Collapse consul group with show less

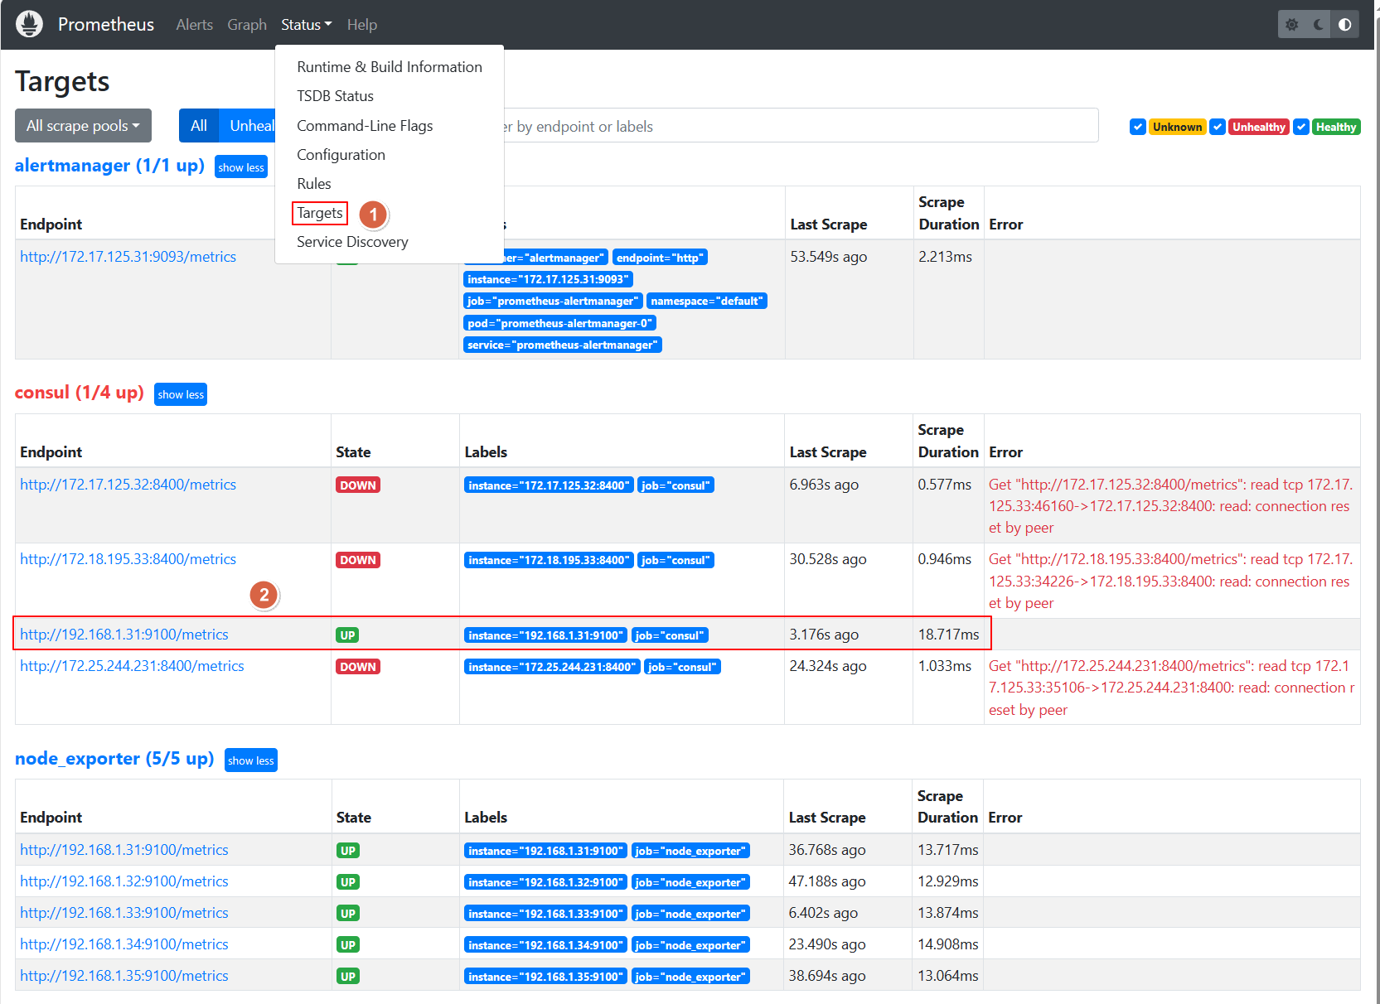[x=181, y=394]
